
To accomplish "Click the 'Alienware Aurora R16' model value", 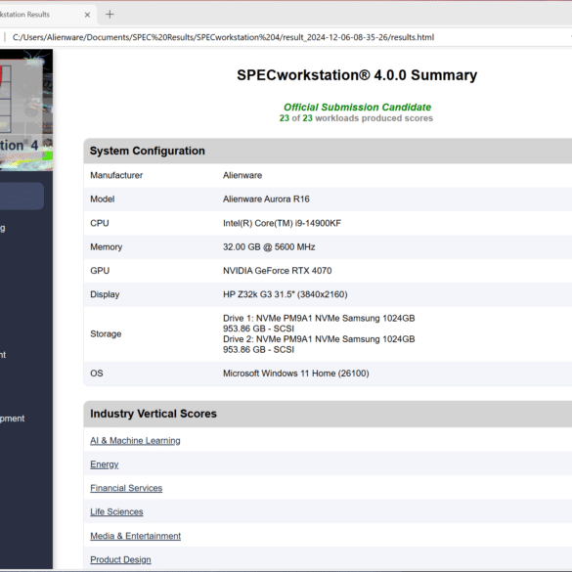I will [x=266, y=199].
